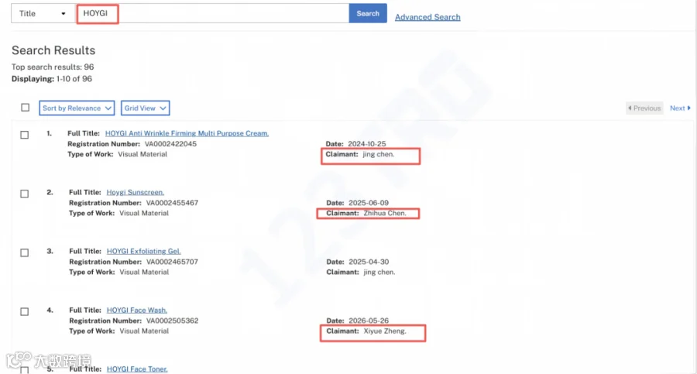The image size is (697, 374).
Task: Open the Hoygi Sunscreen record
Action: (x=135, y=192)
